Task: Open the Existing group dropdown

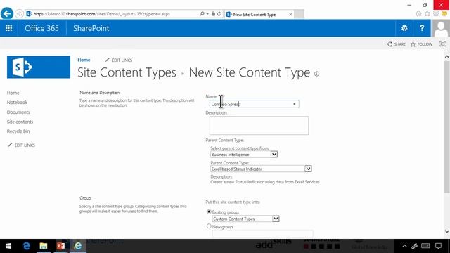Action: pos(245,219)
